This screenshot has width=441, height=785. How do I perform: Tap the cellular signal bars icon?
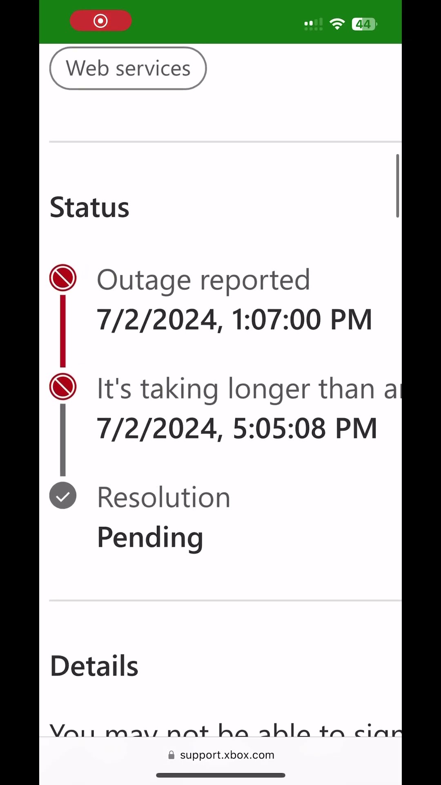coord(314,25)
